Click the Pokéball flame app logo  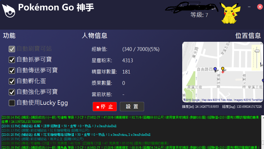8,11
